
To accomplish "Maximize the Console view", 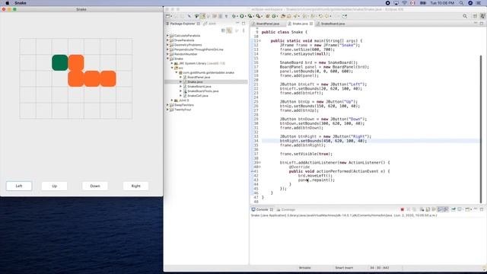I will (x=482, y=210).
